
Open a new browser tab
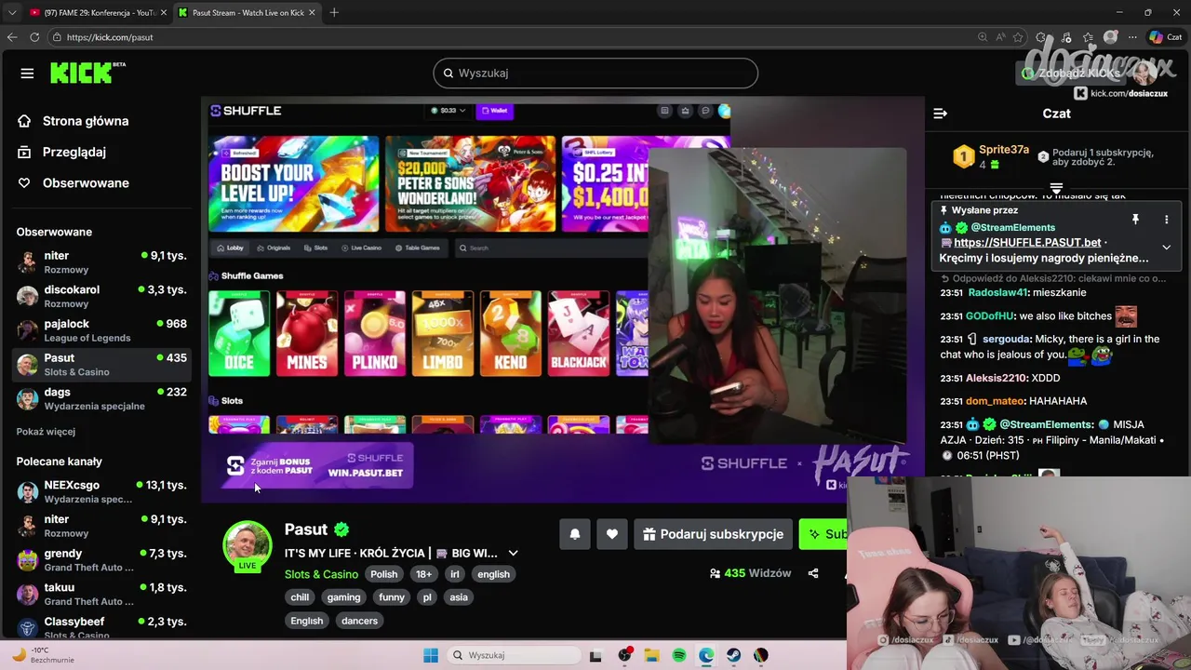(x=334, y=12)
